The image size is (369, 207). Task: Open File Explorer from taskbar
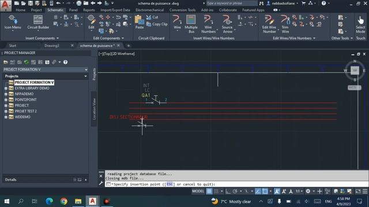point(78,201)
